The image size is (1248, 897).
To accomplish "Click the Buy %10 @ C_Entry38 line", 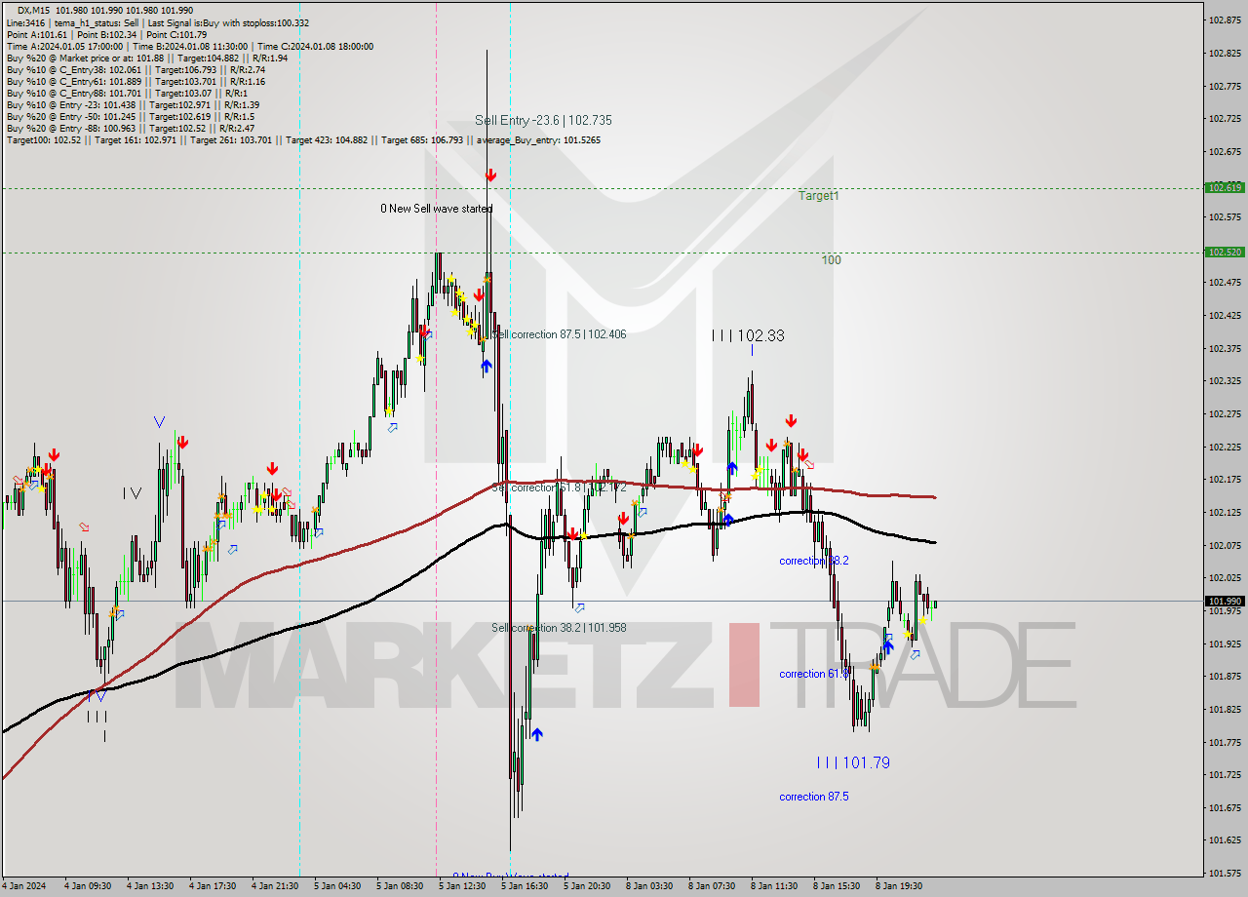I will 136,69.
